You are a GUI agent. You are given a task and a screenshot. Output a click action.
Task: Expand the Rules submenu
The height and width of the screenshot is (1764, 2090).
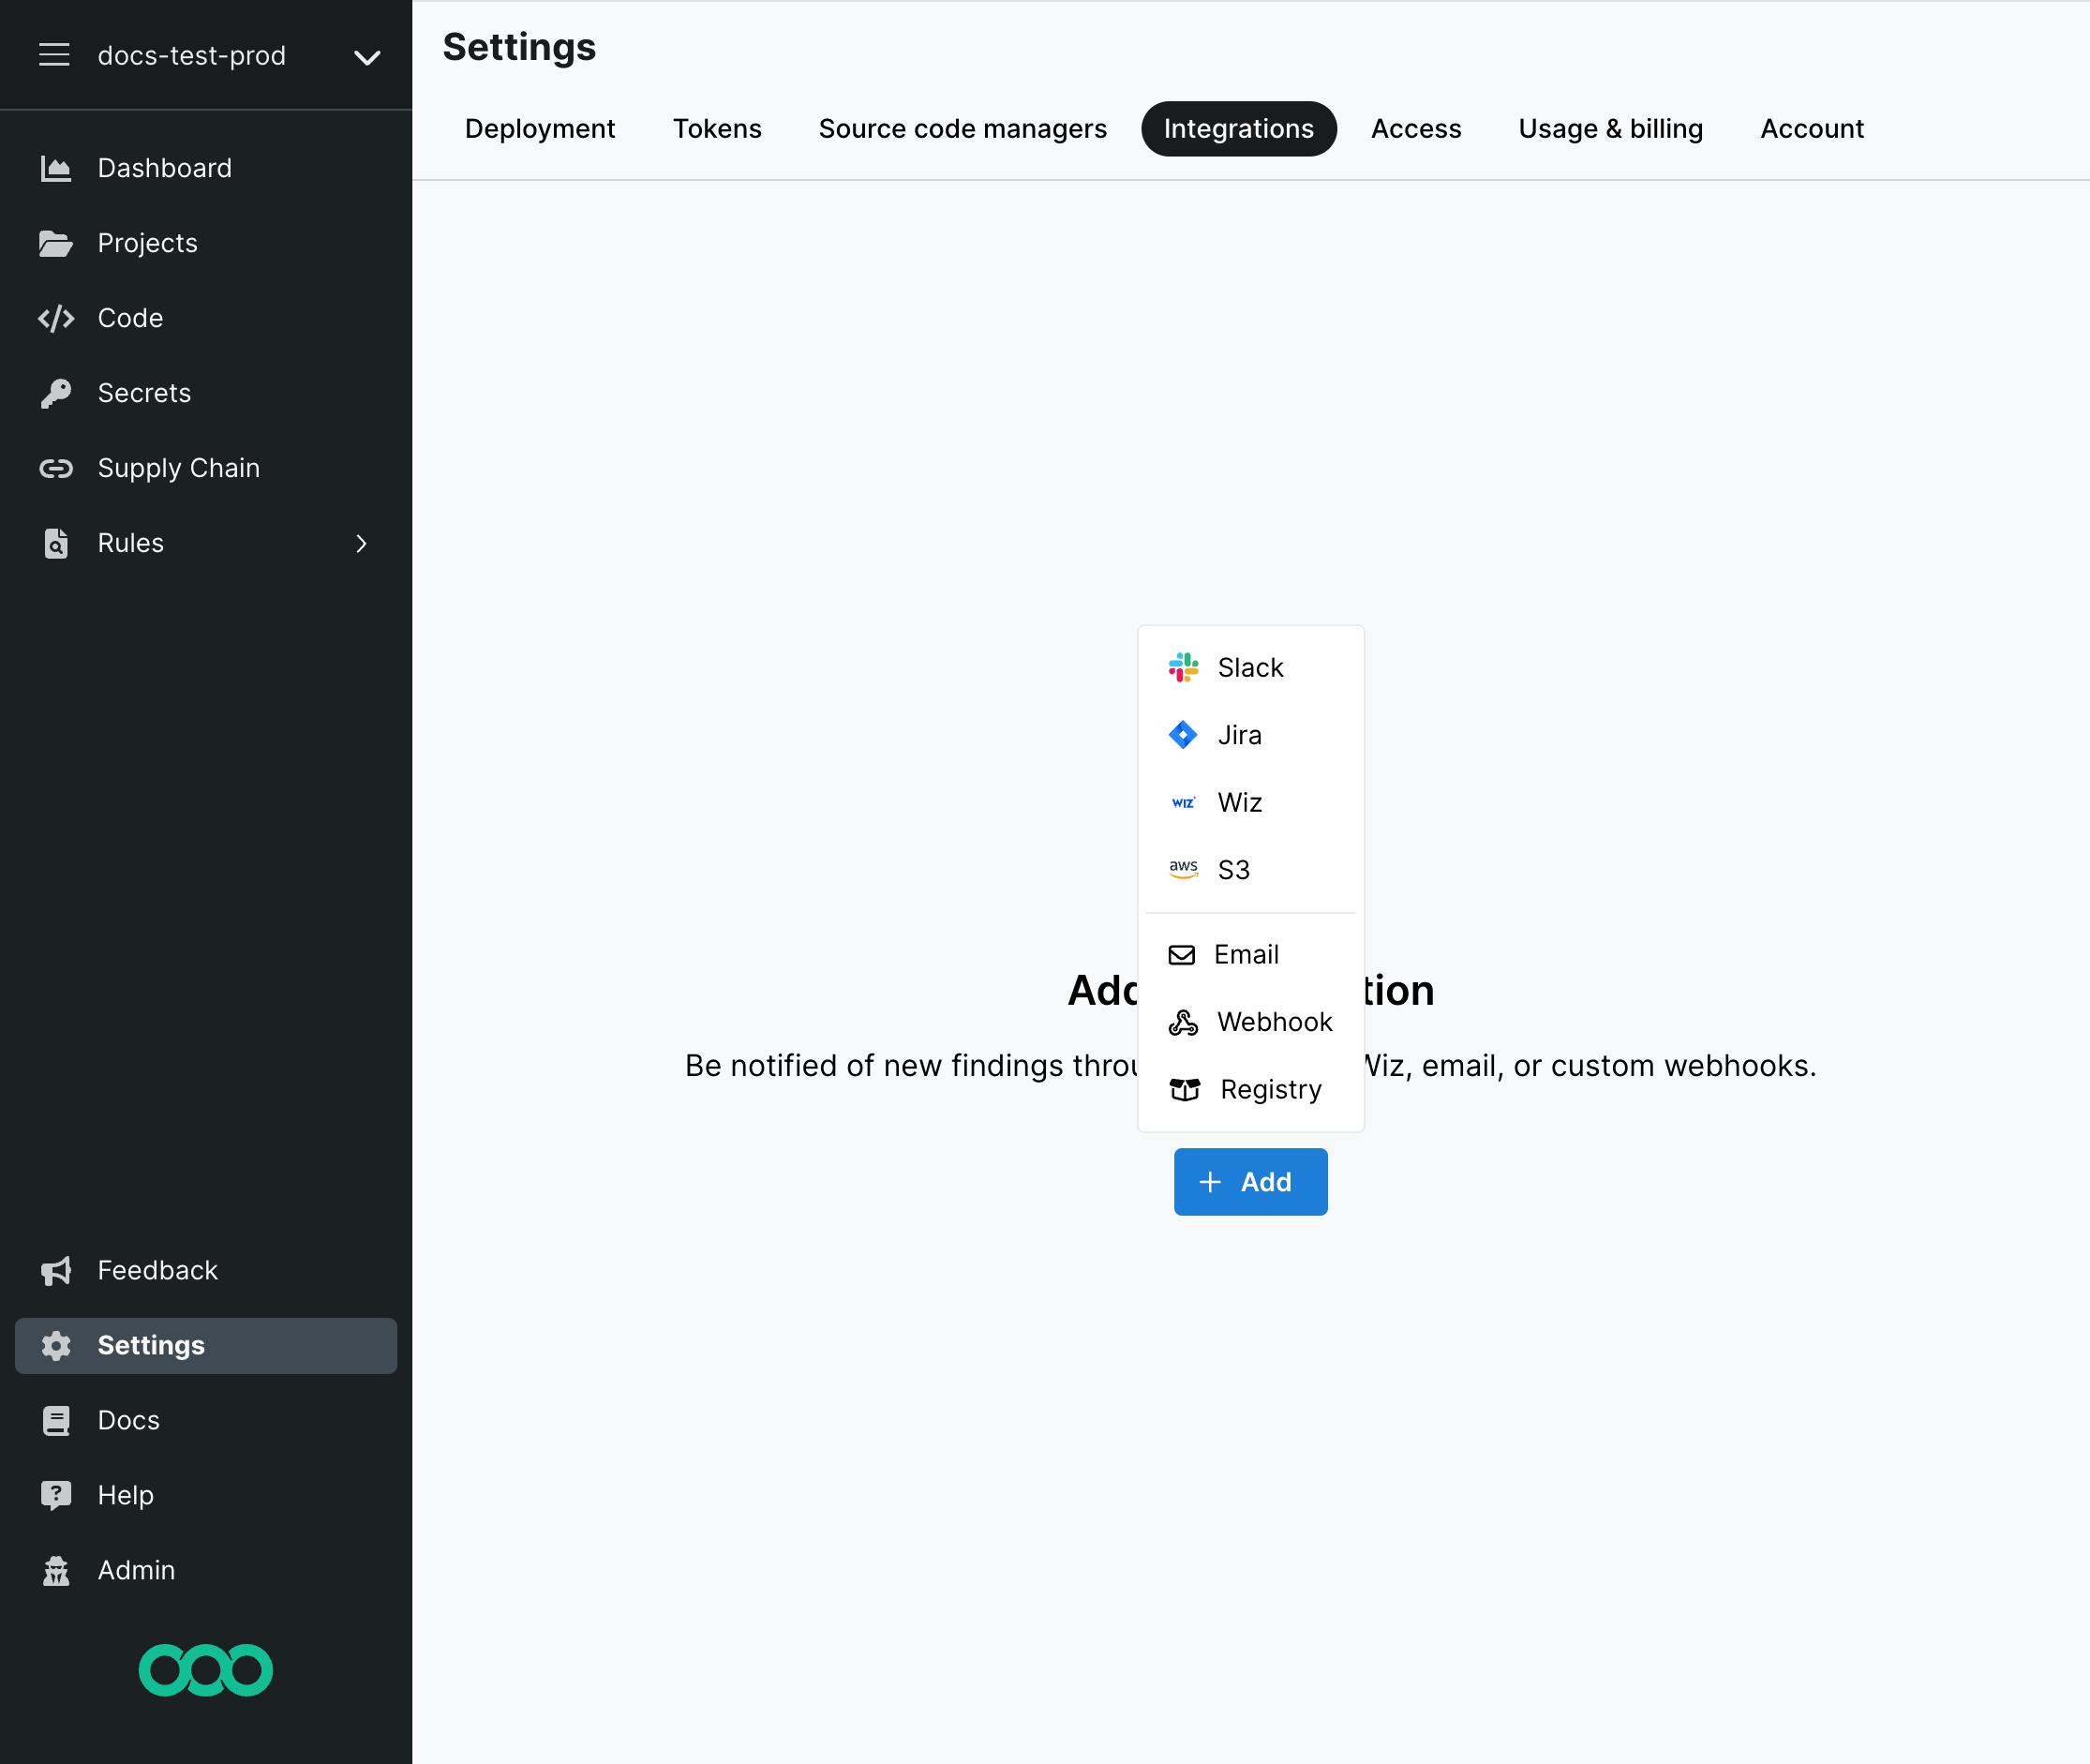pos(360,543)
